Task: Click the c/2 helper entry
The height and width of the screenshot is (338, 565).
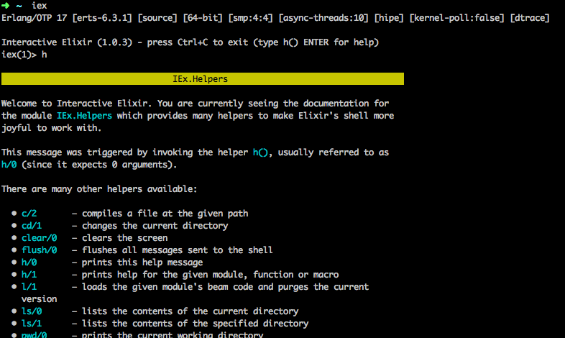Action: click(29, 214)
